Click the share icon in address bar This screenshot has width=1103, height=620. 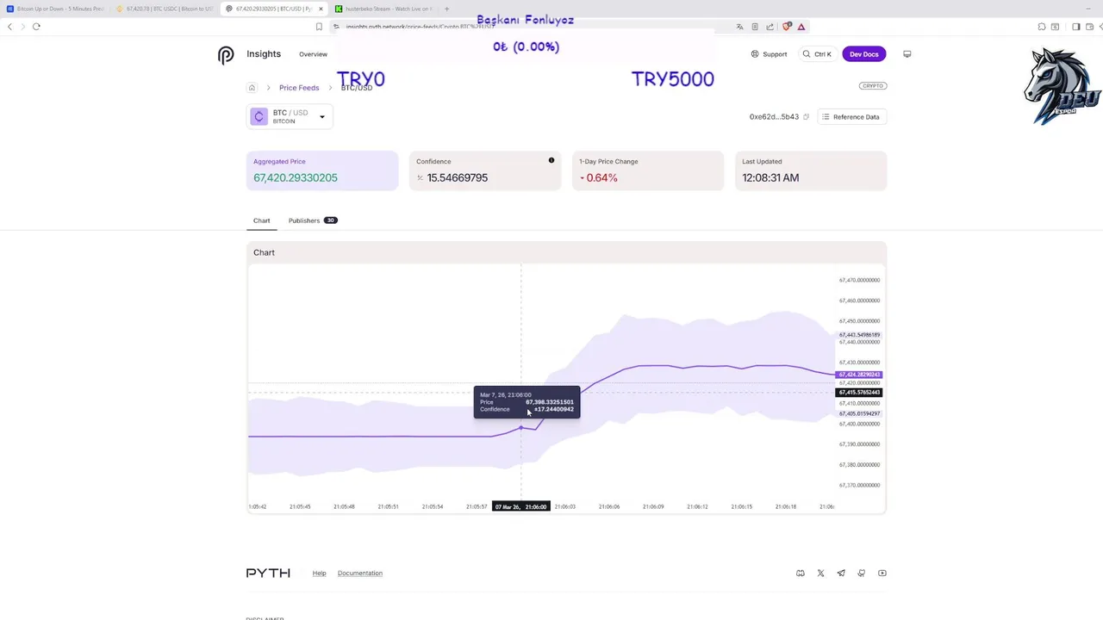[770, 27]
